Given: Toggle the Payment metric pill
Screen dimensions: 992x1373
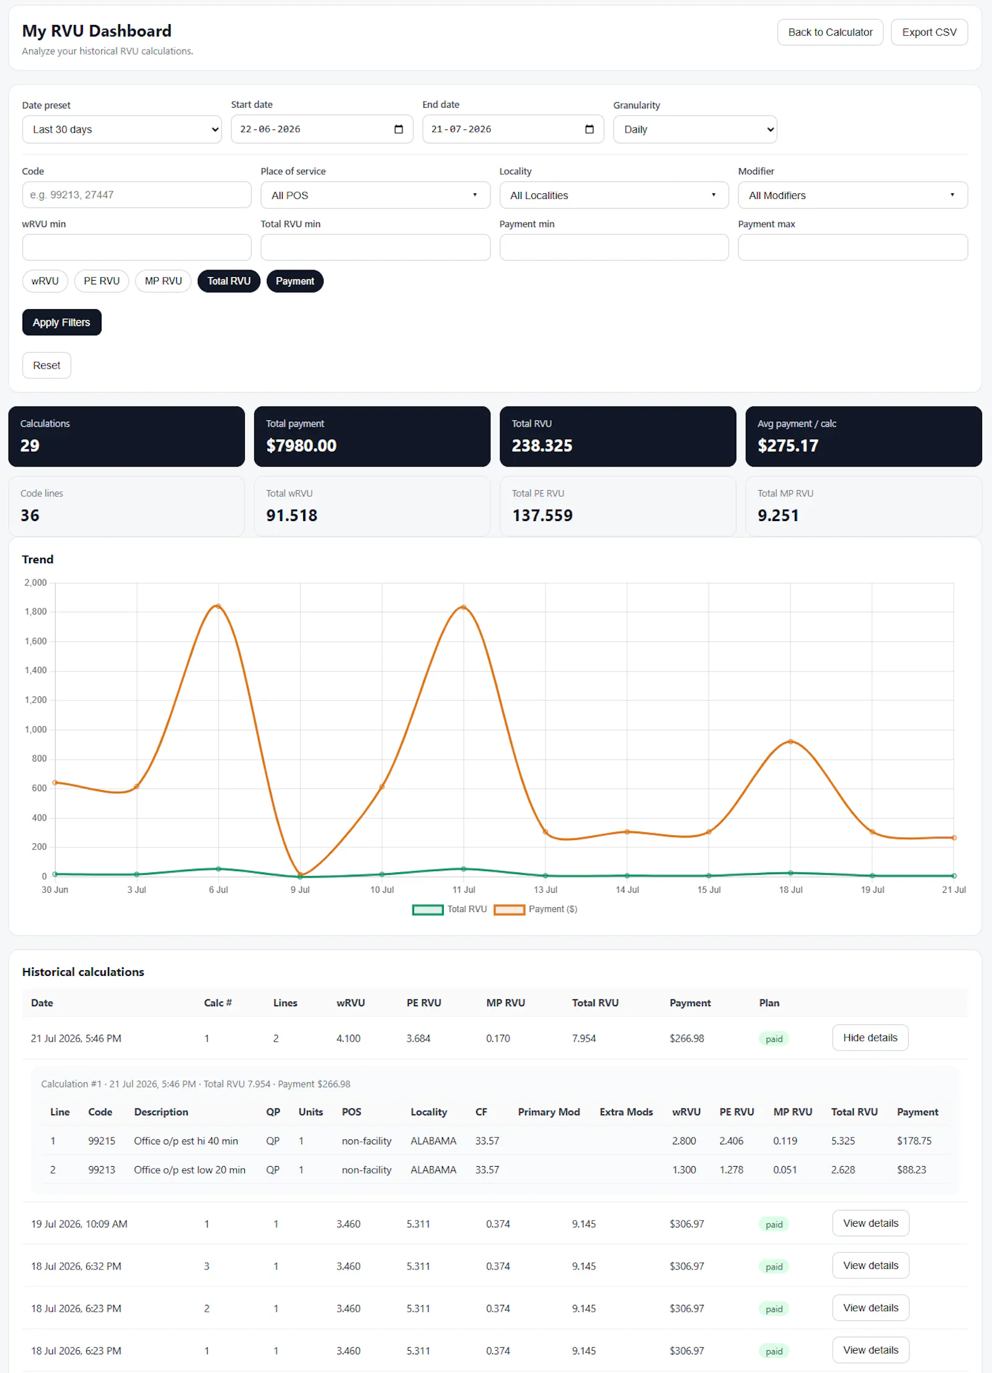Looking at the screenshot, I should 295,281.
